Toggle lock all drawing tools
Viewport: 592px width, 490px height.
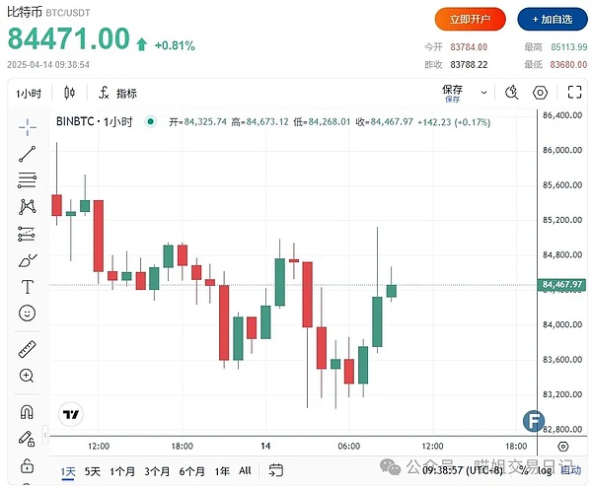coord(27,464)
